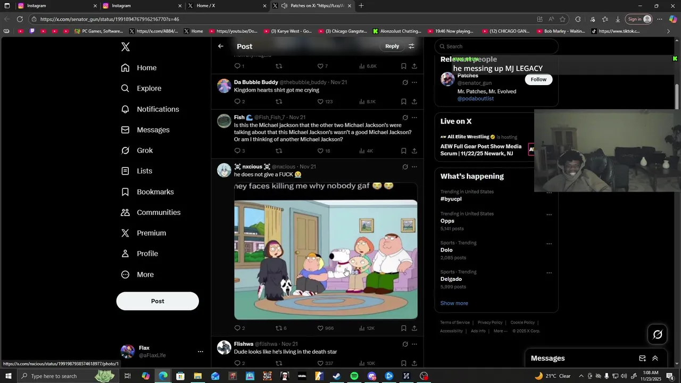Like Flishwa's reply
This screenshot has width=681, height=383.
pos(325,363)
